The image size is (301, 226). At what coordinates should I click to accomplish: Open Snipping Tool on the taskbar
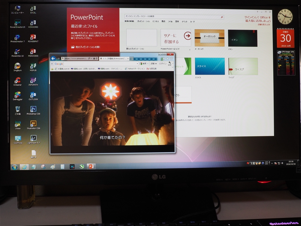(43, 167)
